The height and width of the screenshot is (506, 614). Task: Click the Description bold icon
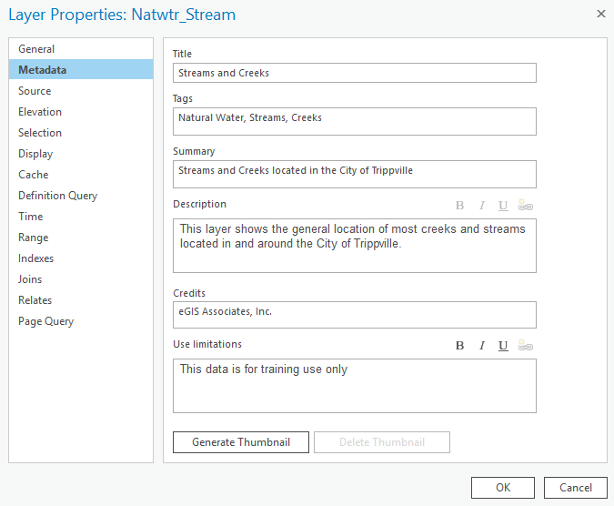coord(459,205)
